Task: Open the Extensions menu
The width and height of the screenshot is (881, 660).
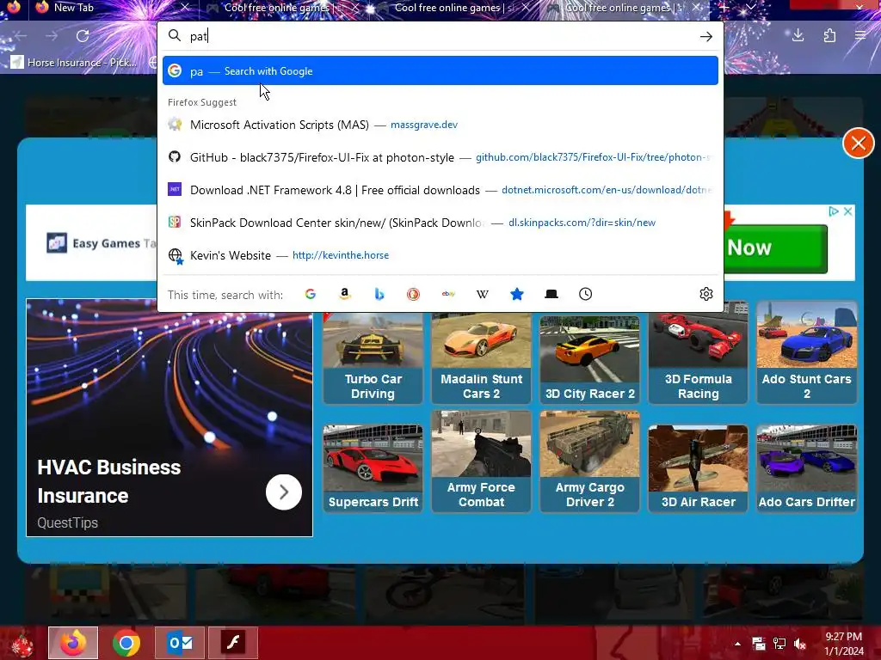Action: click(x=829, y=36)
